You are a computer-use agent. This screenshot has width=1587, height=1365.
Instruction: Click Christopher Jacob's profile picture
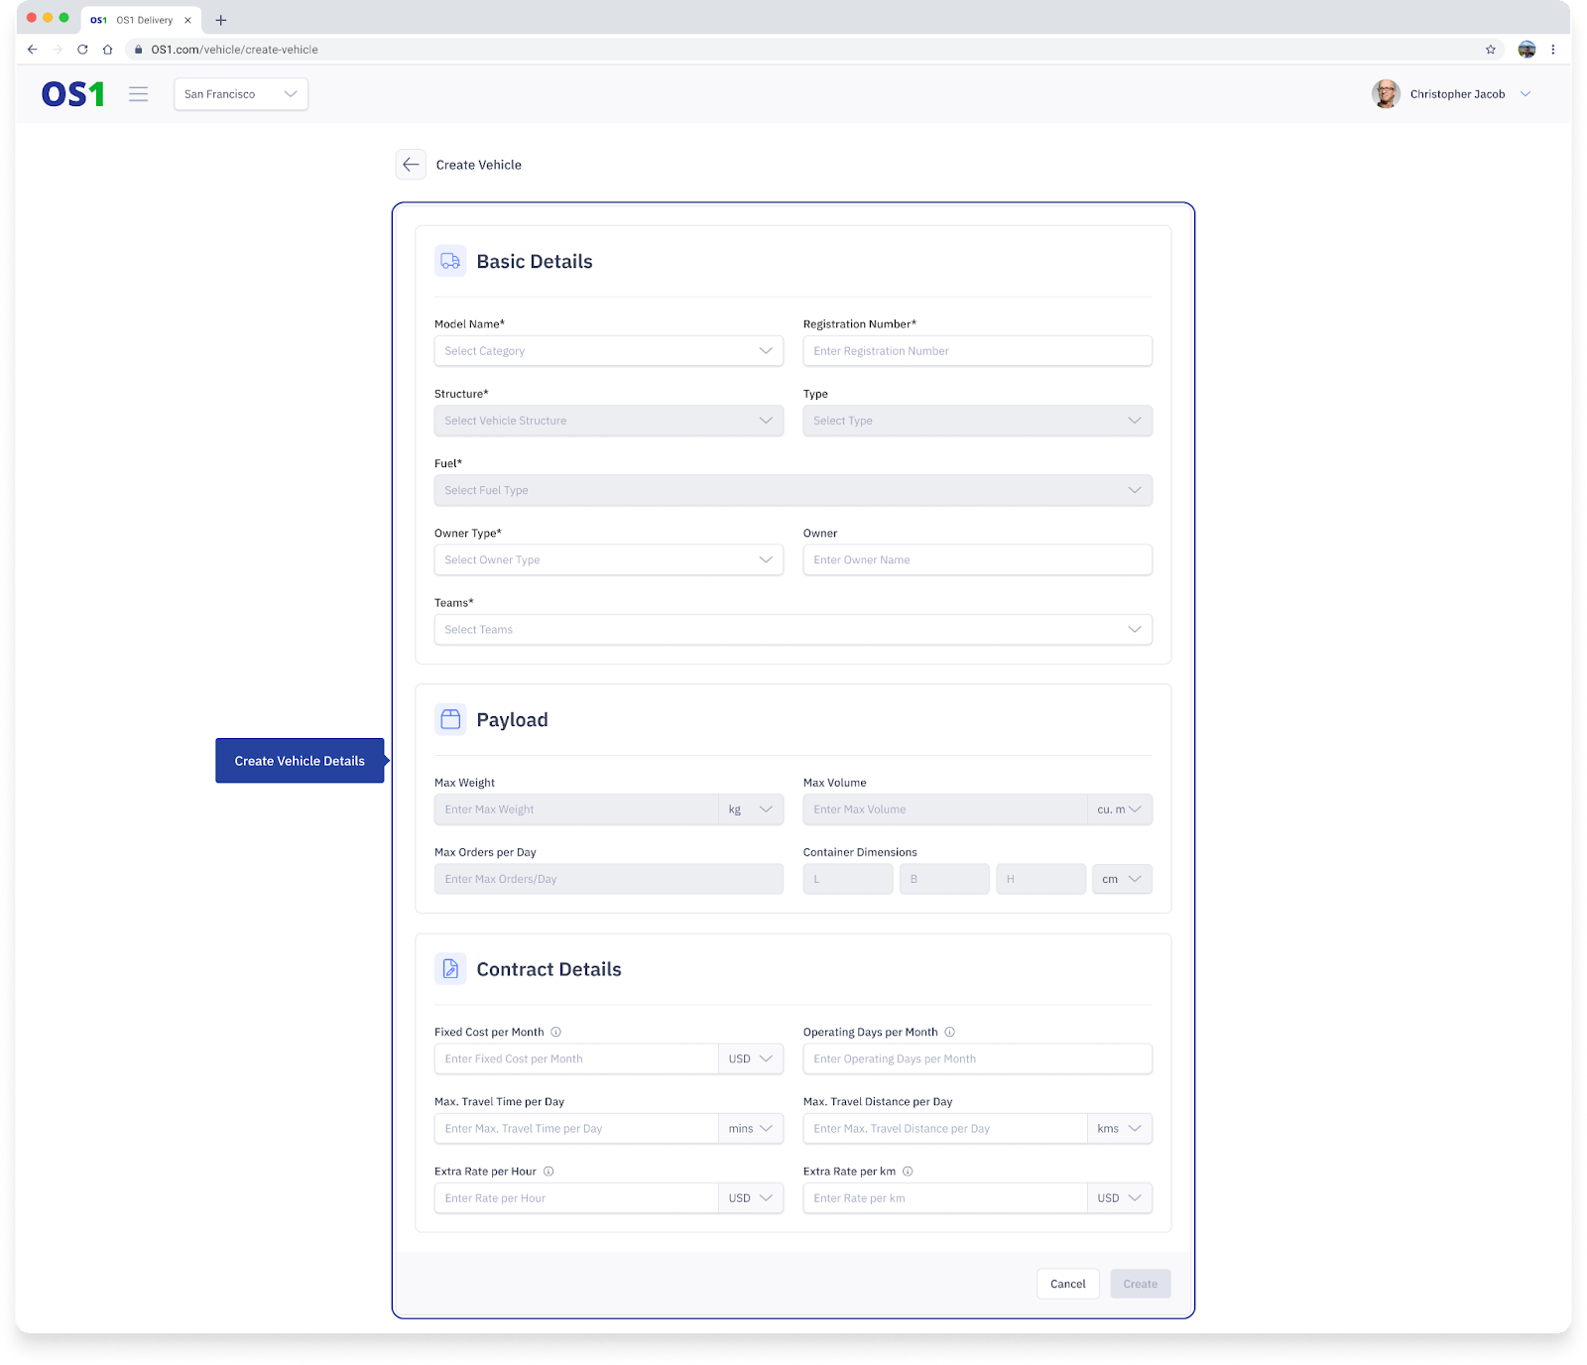tap(1386, 94)
